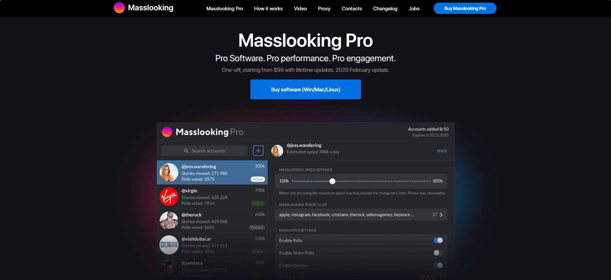Screen dimensions: 611x280
Task: Open the Jobs page
Action: [414, 9]
